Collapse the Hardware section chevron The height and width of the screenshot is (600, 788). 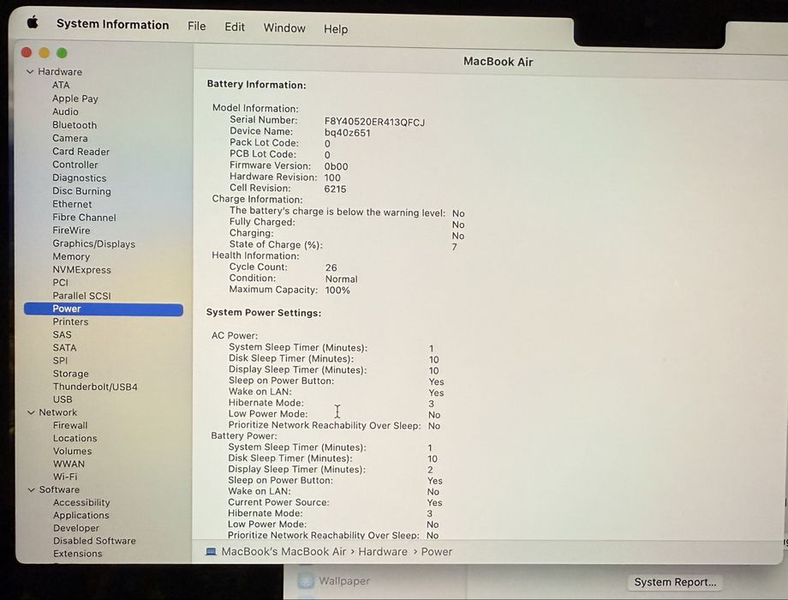(x=30, y=72)
